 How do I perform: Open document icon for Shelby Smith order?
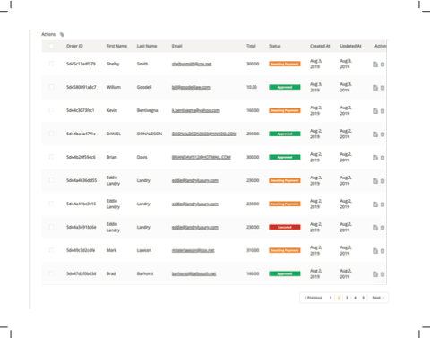pyautogui.click(x=375, y=65)
